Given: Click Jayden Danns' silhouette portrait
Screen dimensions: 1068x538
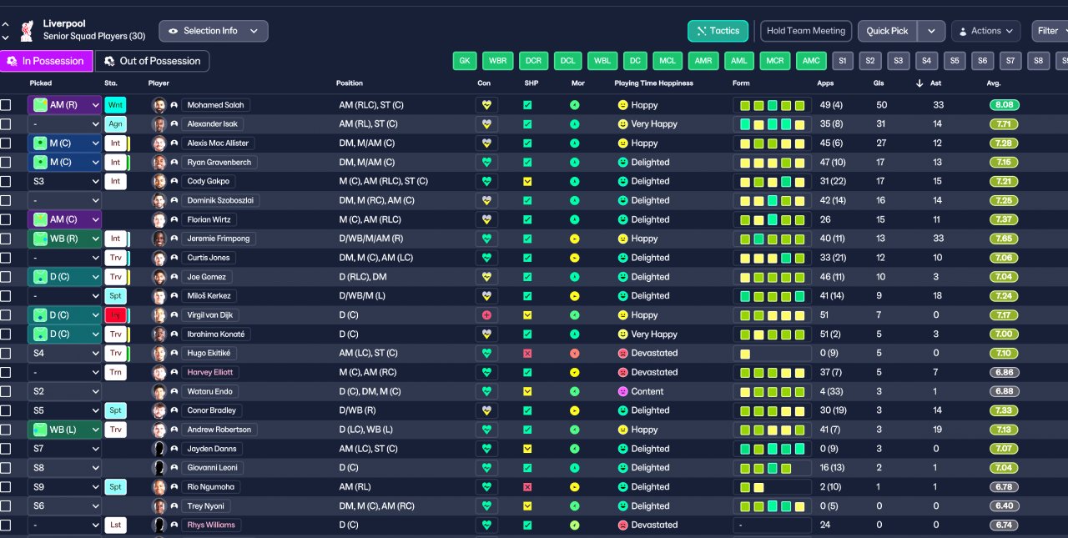Looking at the screenshot, I should tap(159, 449).
